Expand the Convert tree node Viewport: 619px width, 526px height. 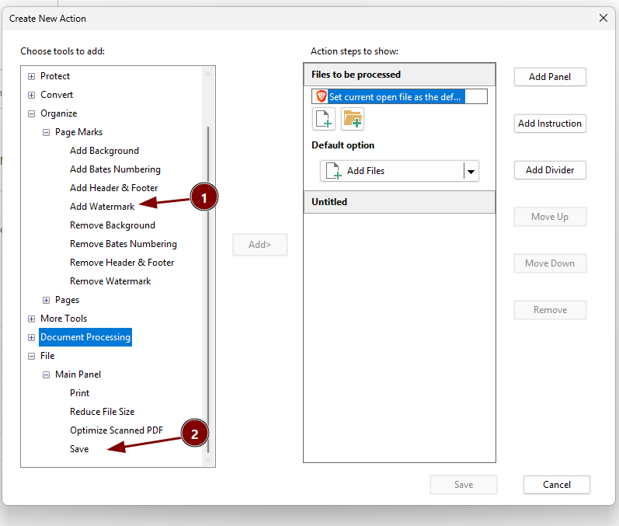click(32, 95)
